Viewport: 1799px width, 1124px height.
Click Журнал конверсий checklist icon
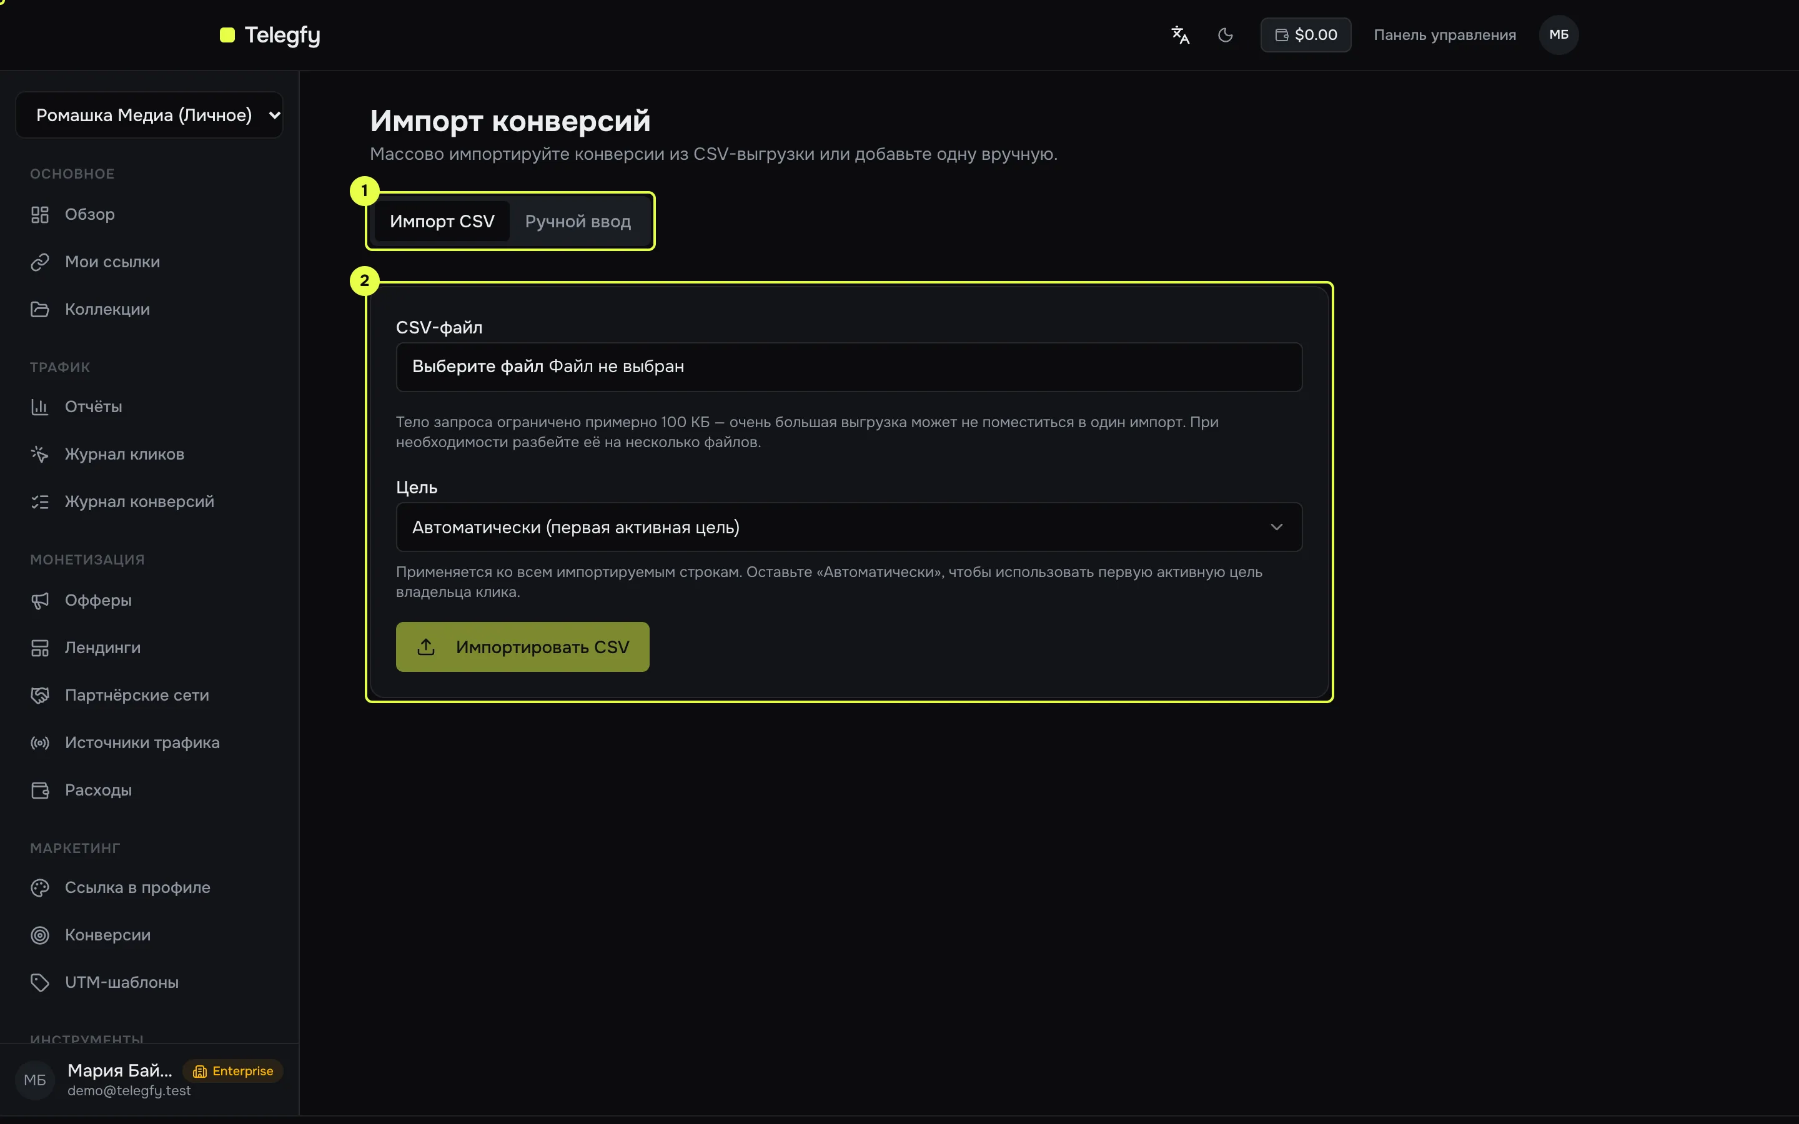coord(39,503)
